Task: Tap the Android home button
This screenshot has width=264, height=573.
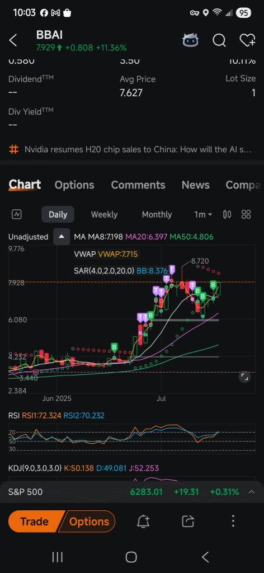Action: click(131, 557)
